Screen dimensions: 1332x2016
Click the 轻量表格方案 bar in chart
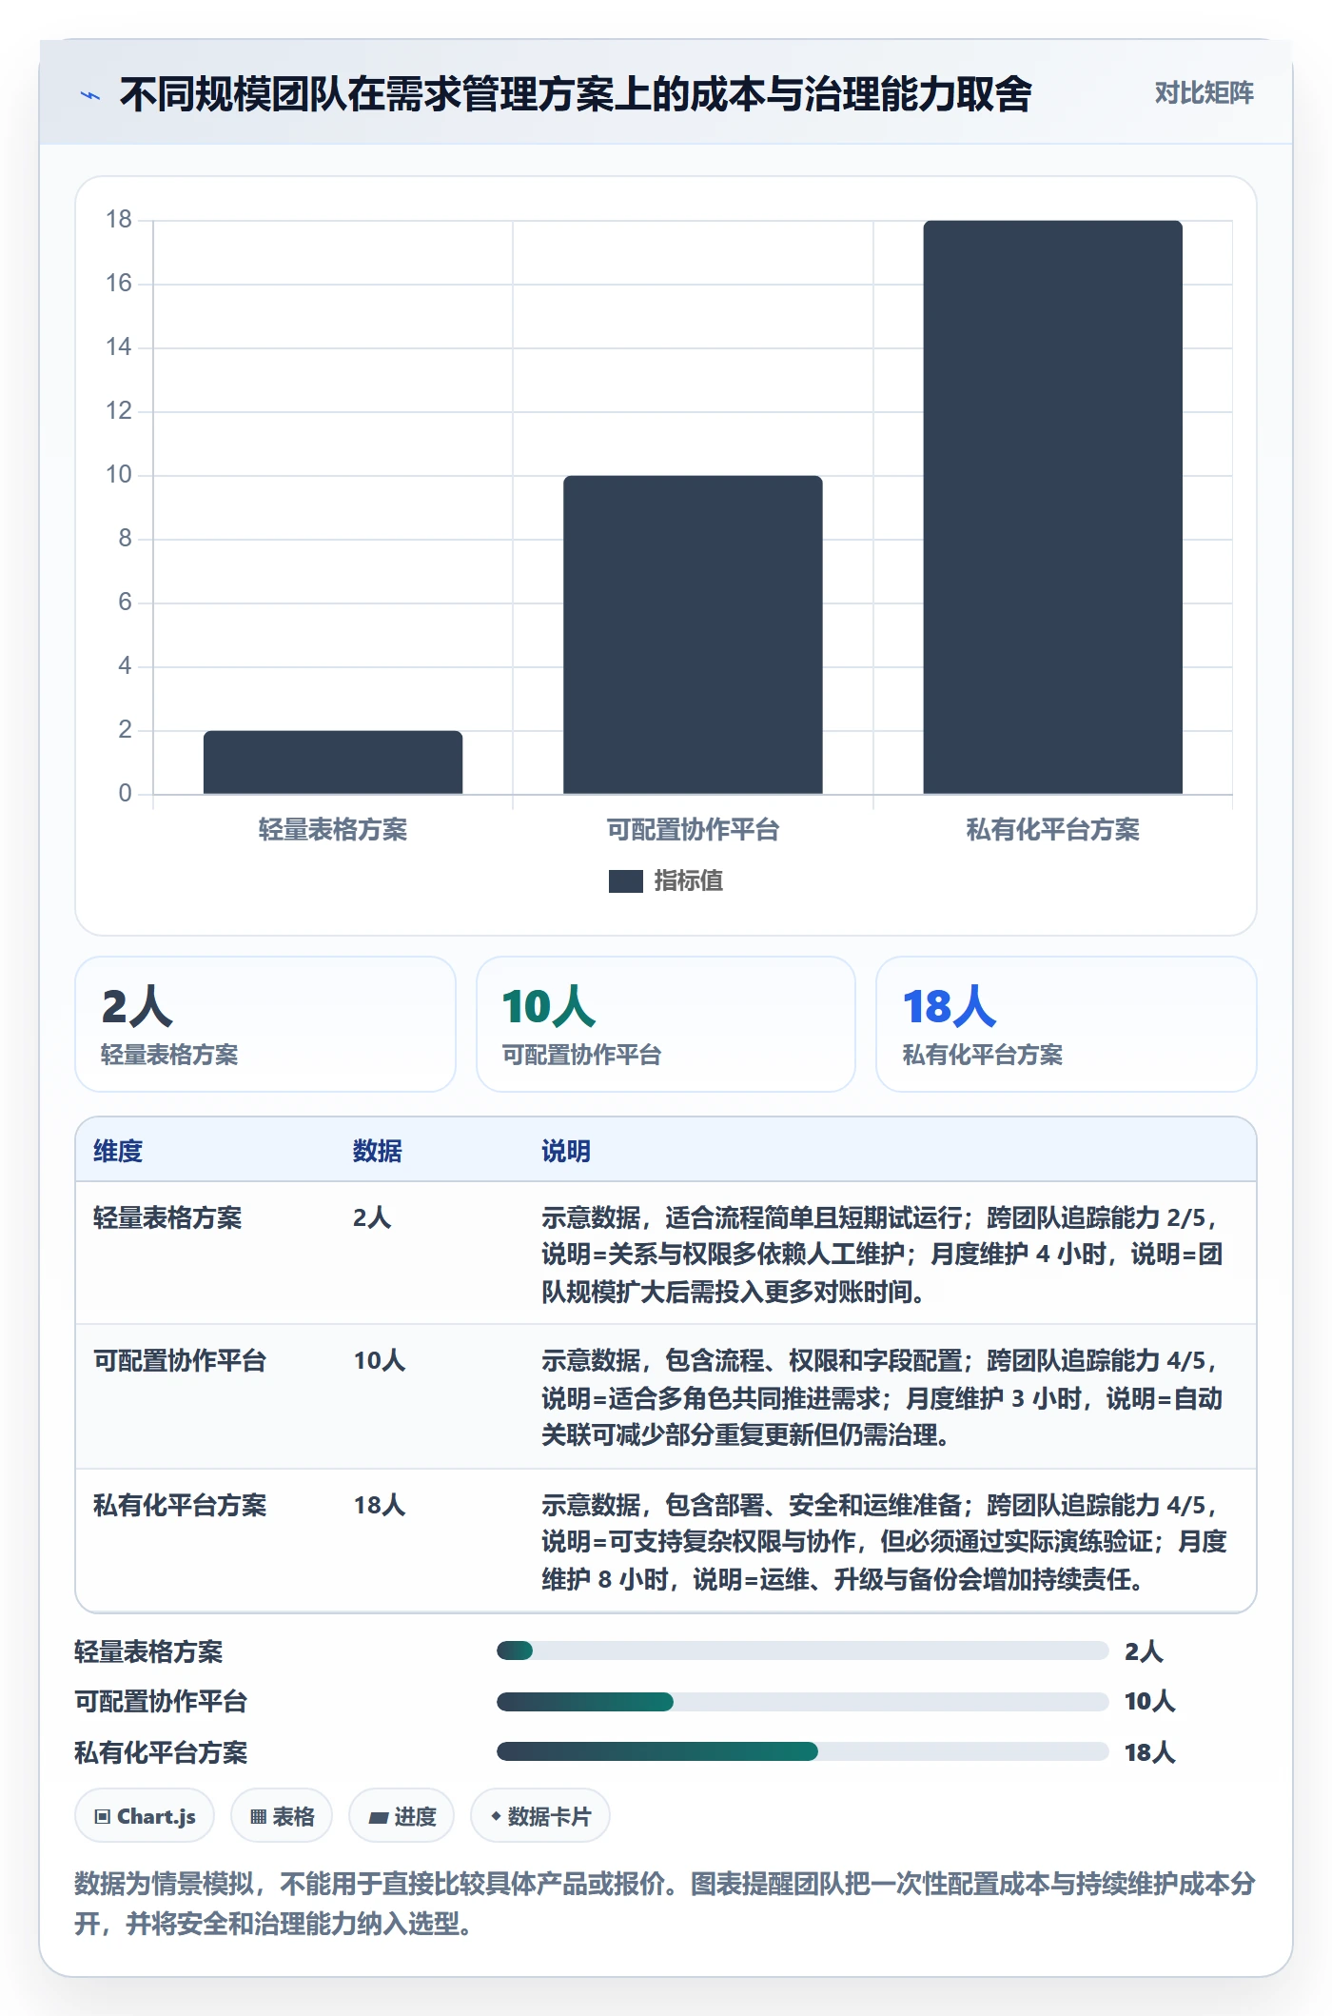(333, 762)
